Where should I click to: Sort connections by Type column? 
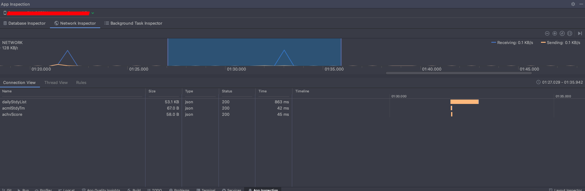click(200, 91)
